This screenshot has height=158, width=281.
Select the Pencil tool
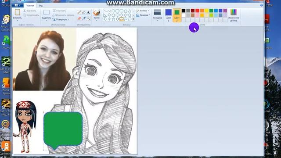(79, 13)
